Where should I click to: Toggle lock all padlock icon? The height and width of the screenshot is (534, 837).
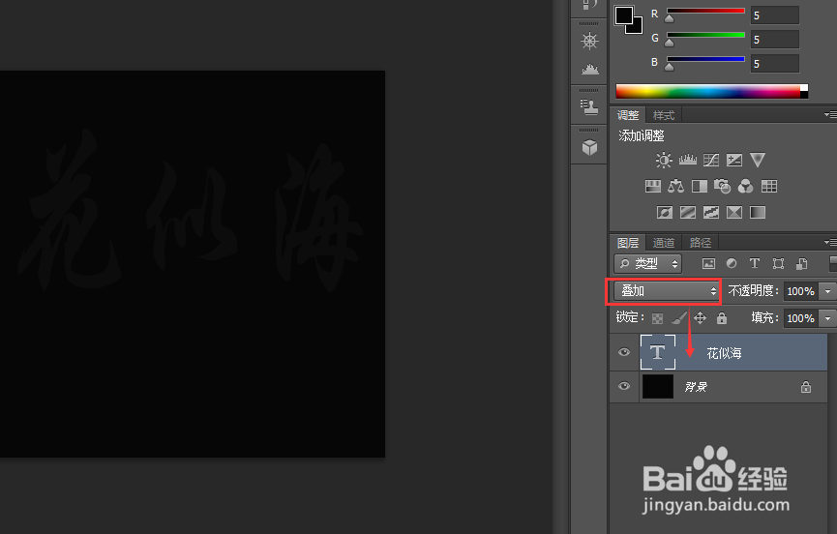pyautogui.click(x=722, y=318)
